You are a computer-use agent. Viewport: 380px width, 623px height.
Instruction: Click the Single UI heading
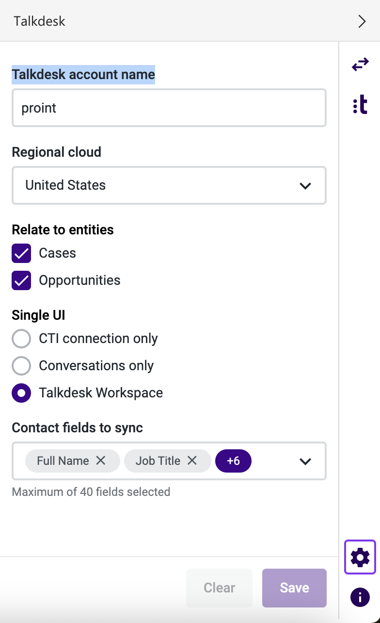(38, 315)
